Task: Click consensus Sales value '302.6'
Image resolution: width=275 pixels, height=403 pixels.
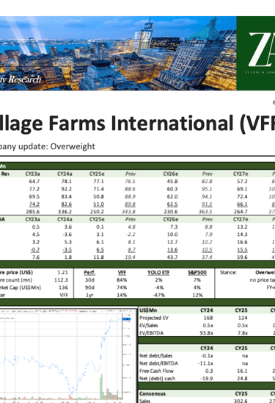Action: (x=241, y=401)
